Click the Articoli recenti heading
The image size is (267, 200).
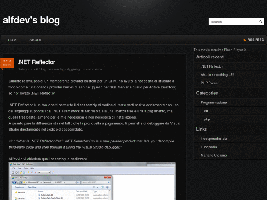[210, 57]
